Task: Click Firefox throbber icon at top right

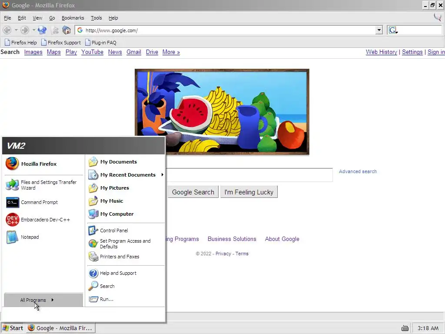Action: (x=437, y=17)
